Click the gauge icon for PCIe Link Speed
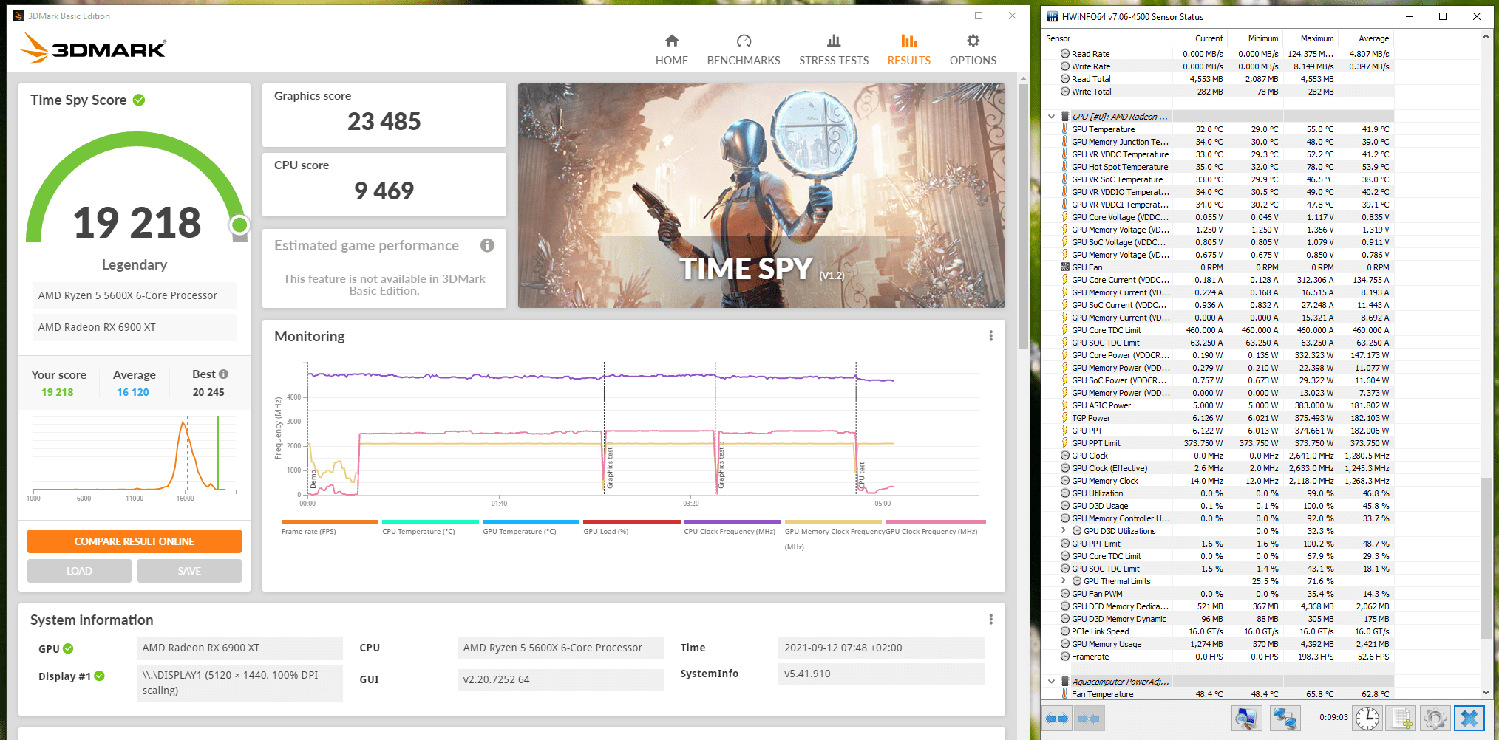The image size is (1499, 740). [1065, 631]
